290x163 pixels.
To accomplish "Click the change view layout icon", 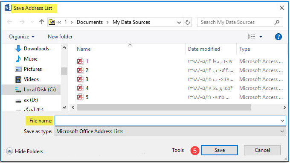I will pyautogui.click(x=252, y=37).
